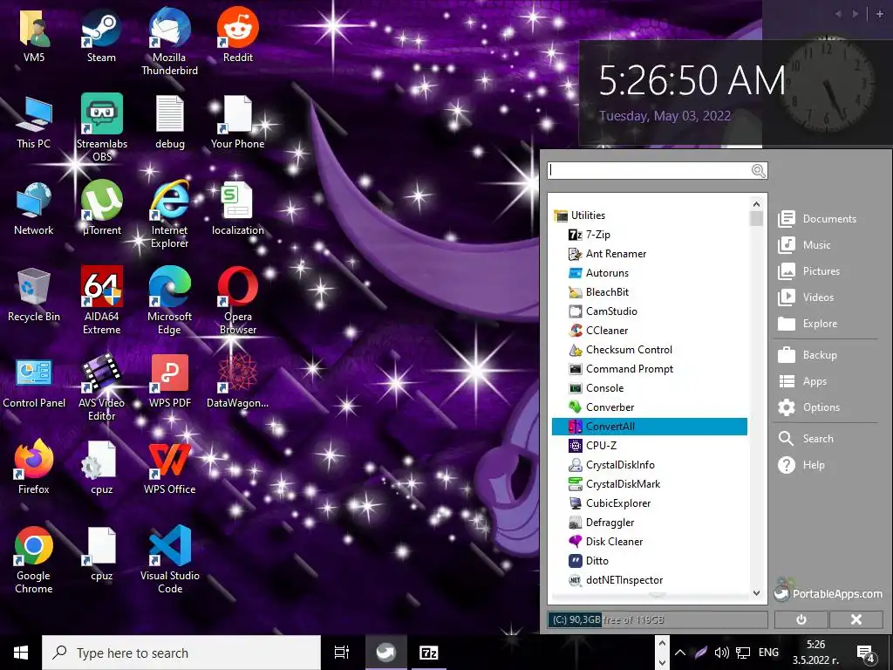Click the app list scrollbar down arrow
This screenshot has width=893, height=670.
click(756, 593)
